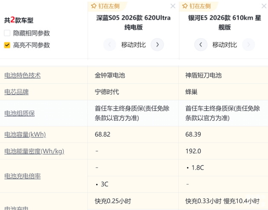The image size is (268, 210).
Task: Click the 电池充电倍率 parameter link
Action: (x=23, y=176)
